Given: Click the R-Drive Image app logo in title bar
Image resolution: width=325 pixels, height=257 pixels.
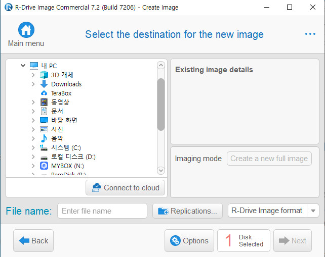Looking at the screenshot, I should (9, 7).
